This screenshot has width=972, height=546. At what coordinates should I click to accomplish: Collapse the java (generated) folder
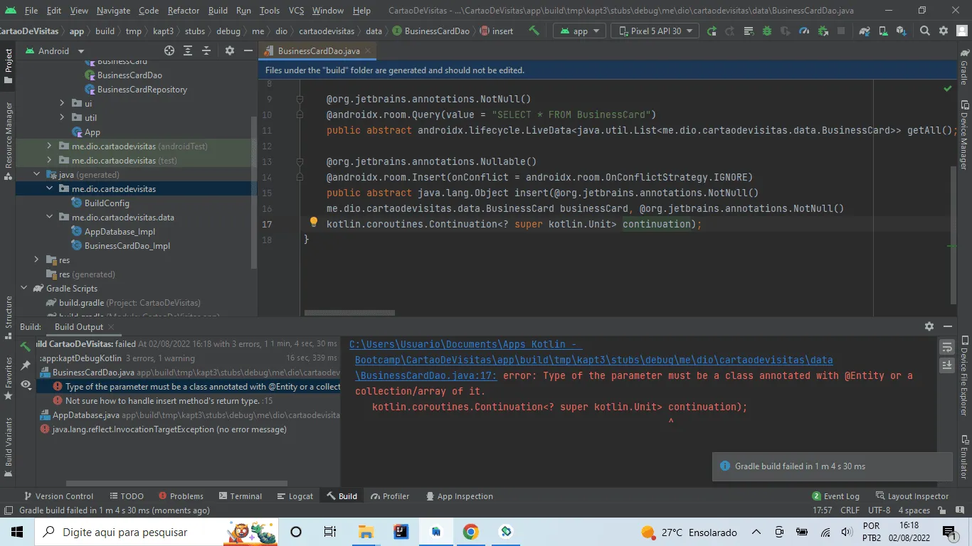coord(36,174)
